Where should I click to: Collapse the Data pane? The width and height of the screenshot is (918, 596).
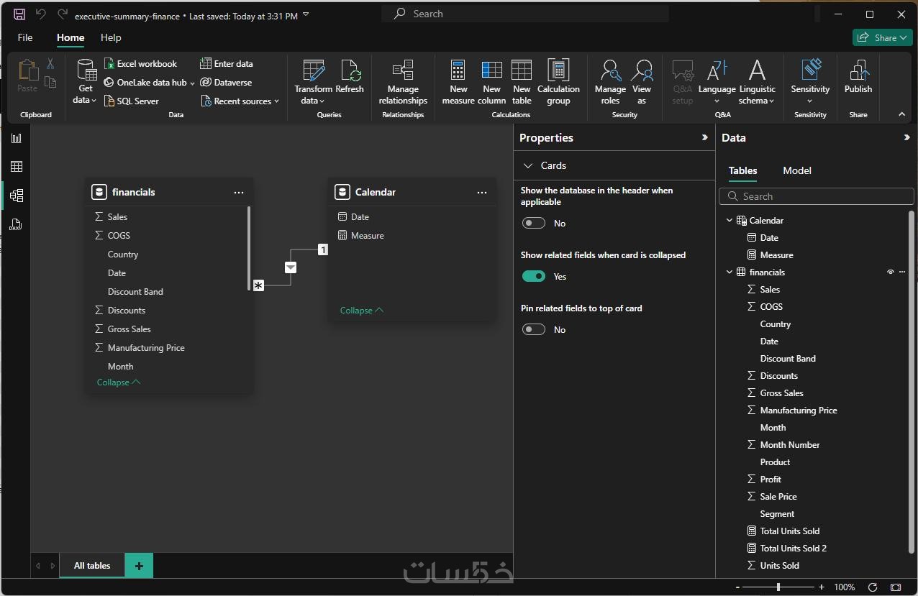(x=906, y=137)
